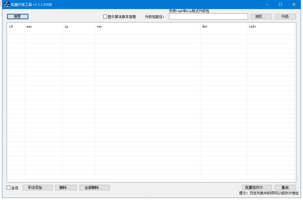Close the 批量升级工具 window
This screenshot has height=200, width=303.
pos(294,4)
